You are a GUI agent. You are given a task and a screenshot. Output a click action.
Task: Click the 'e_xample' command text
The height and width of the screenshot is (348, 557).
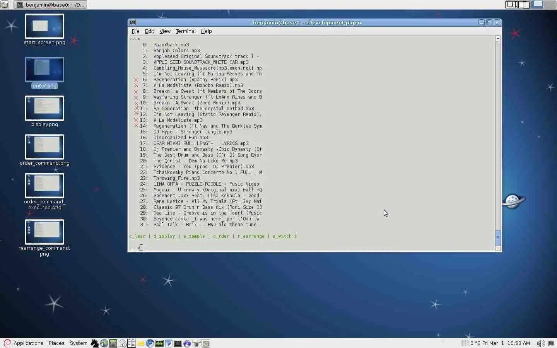click(194, 236)
